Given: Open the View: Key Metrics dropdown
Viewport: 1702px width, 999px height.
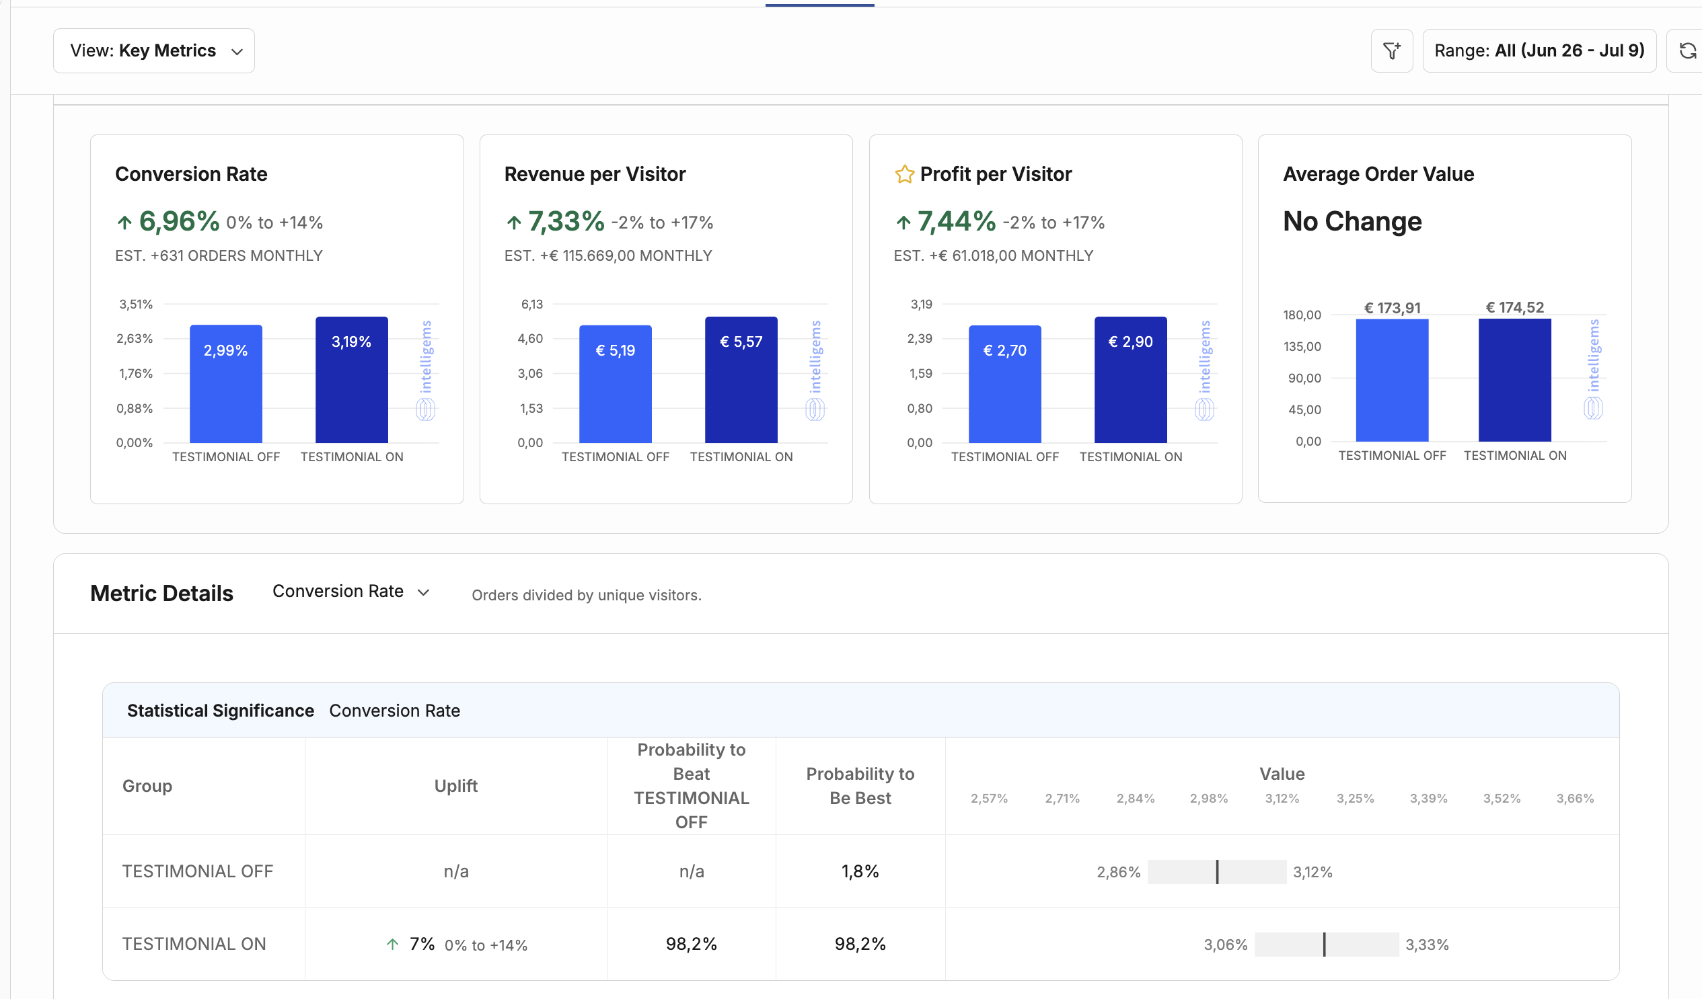Looking at the screenshot, I should pyautogui.click(x=154, y=50).
